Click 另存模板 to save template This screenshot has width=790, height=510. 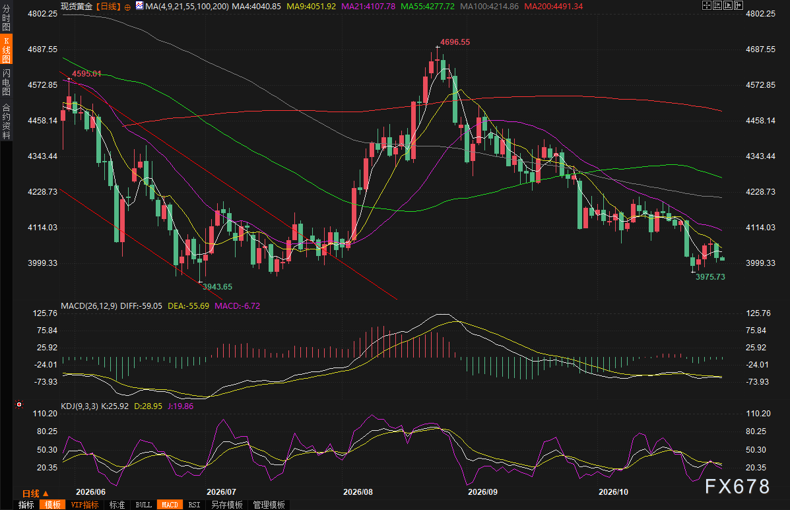click(227, 505)
